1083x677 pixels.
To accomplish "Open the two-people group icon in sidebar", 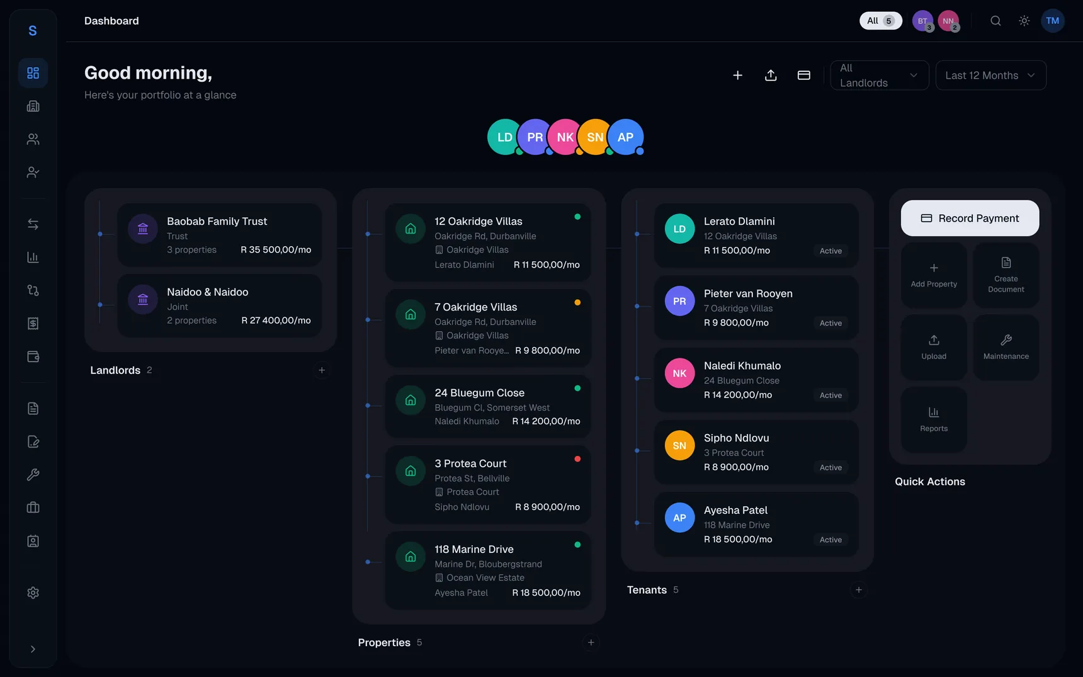I will click(33, 139).
